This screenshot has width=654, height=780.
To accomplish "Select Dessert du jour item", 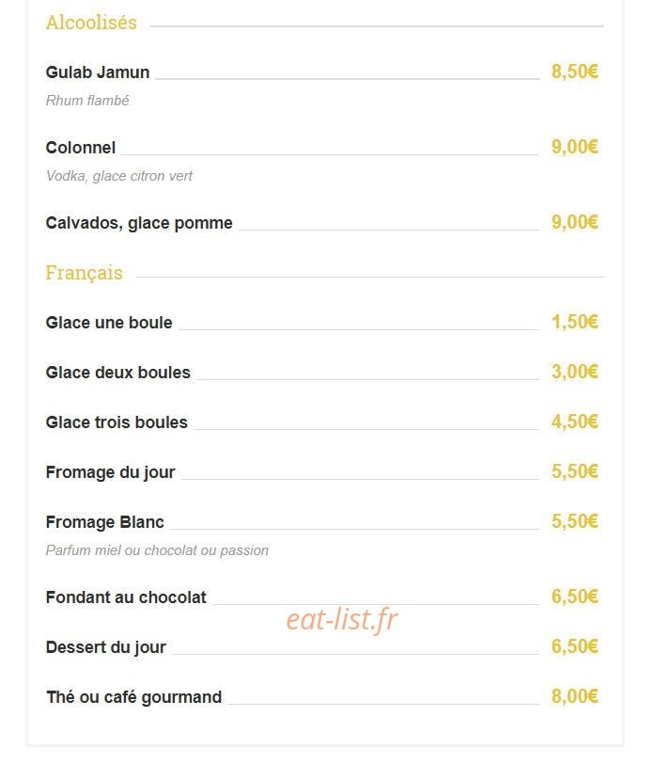I will (106, 647).
